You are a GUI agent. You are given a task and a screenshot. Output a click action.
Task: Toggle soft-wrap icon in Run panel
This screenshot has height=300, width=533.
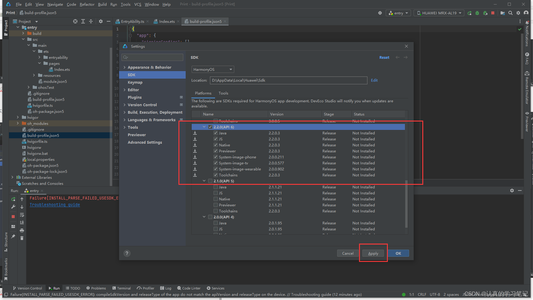22,215
